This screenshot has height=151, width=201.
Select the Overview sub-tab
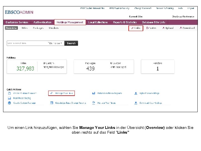(x=11, y=28)
